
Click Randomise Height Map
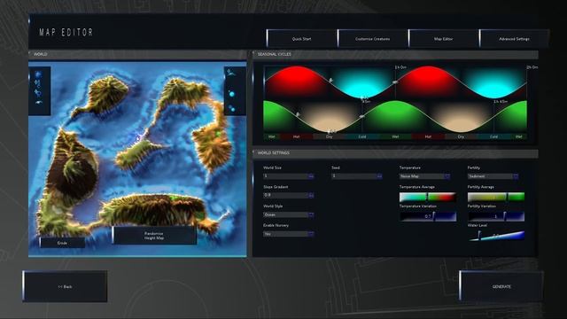click(154, 236)
